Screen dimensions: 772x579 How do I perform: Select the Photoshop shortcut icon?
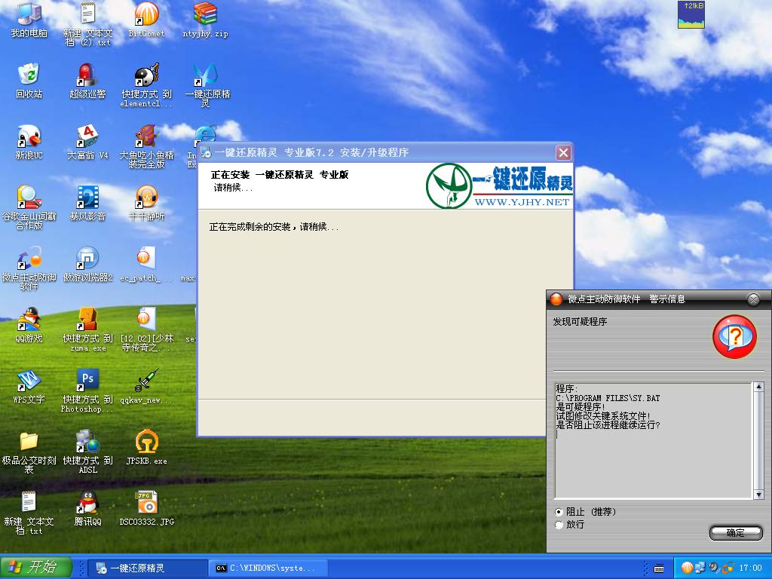pyautogui.click(x=87, y=390)
